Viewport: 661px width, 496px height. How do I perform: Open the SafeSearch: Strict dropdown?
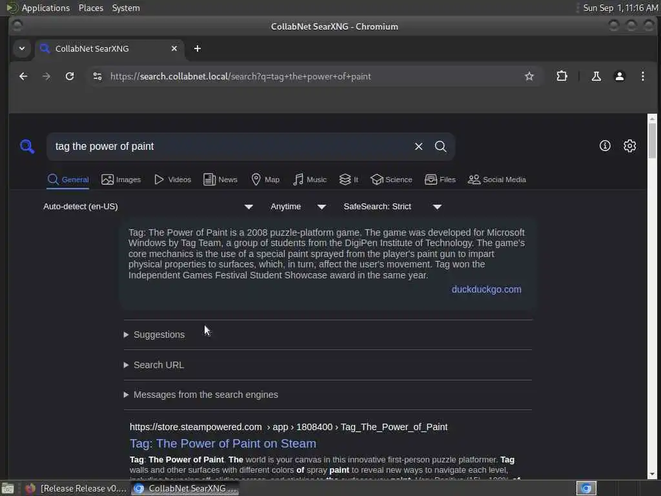click(x=392, y=207)
